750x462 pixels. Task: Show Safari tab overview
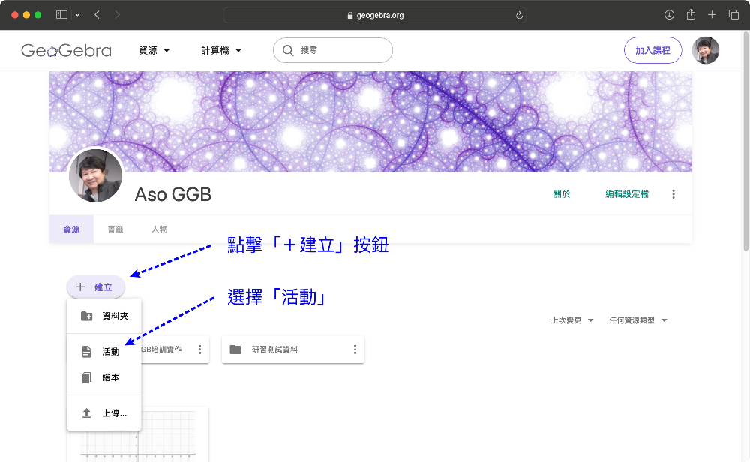coord(733,15)
